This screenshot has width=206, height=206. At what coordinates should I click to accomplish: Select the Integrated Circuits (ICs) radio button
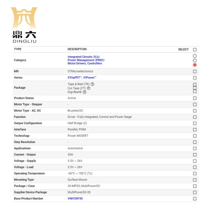[195, 56]
